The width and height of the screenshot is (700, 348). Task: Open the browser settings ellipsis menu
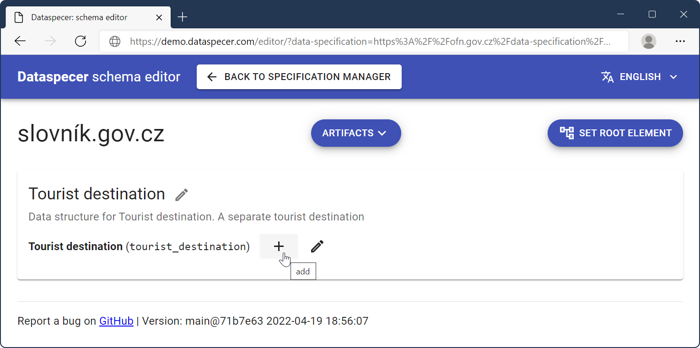pos(680,41)
